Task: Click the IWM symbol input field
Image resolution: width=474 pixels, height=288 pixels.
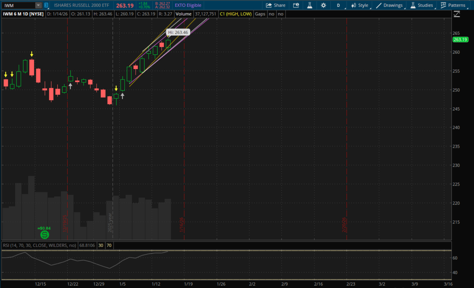Action: click(x=19, y=5)
